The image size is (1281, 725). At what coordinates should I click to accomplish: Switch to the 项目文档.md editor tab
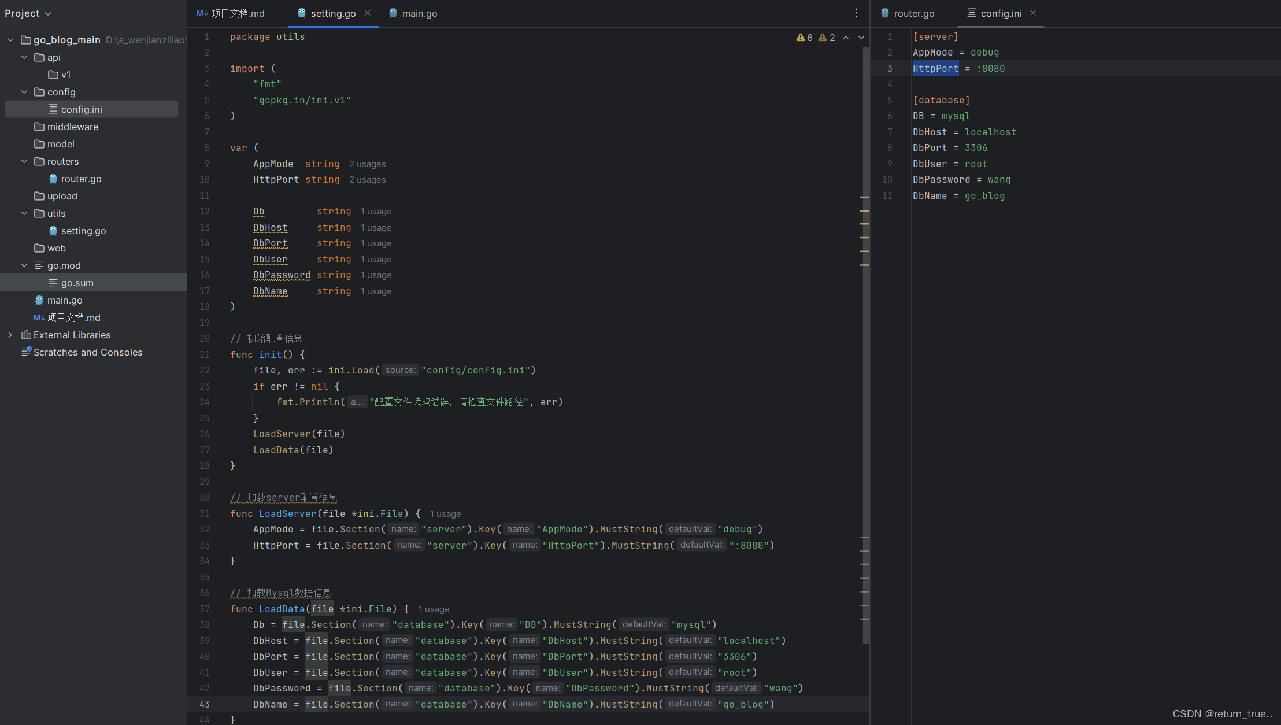click(x=231, y=13)
